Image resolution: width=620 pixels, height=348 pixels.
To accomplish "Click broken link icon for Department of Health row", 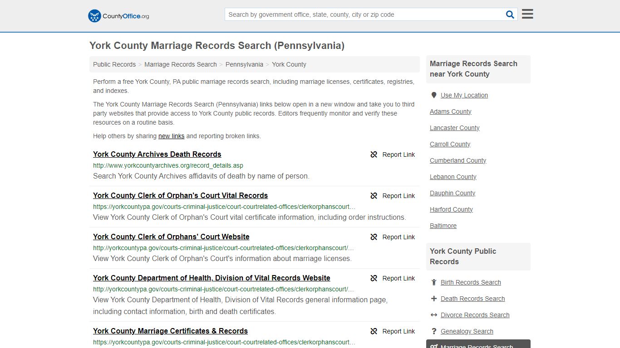I will click(374, 278).
